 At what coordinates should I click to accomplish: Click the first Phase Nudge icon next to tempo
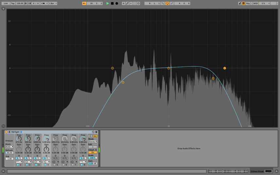tap(26, 3)
